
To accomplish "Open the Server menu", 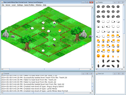I will click(x=8, y=5).
